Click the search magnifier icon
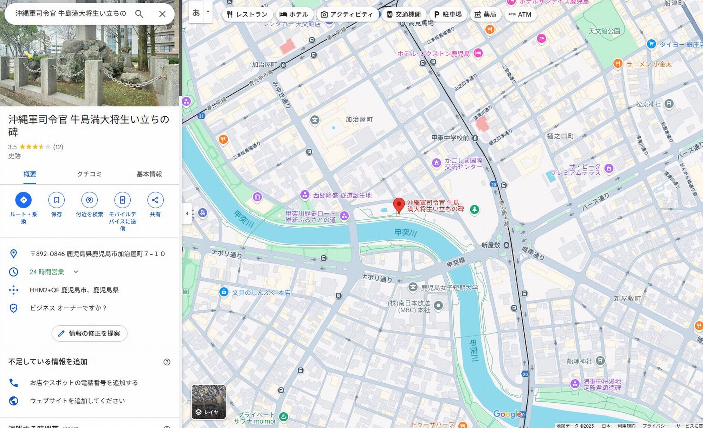The width and height of the screenshot is (703, 428). (x=139, y=14)
